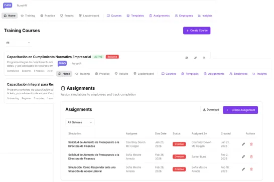Viewport: 274px width, 182px height.
Task: Edit the assignment assigned by Samer Buna
Action: pos(243,157)
